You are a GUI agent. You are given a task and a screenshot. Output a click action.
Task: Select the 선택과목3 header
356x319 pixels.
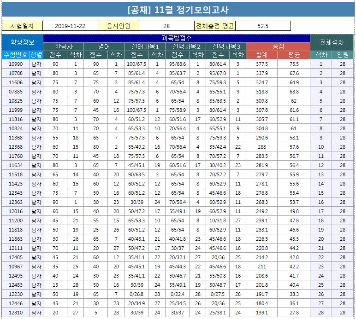226,46
